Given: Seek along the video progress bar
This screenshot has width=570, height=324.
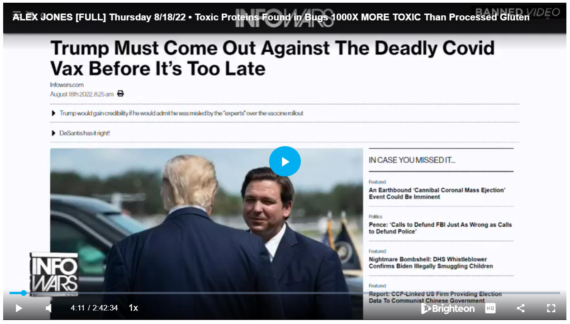Looking at the screenshot, I should click(x=285, y=293).
